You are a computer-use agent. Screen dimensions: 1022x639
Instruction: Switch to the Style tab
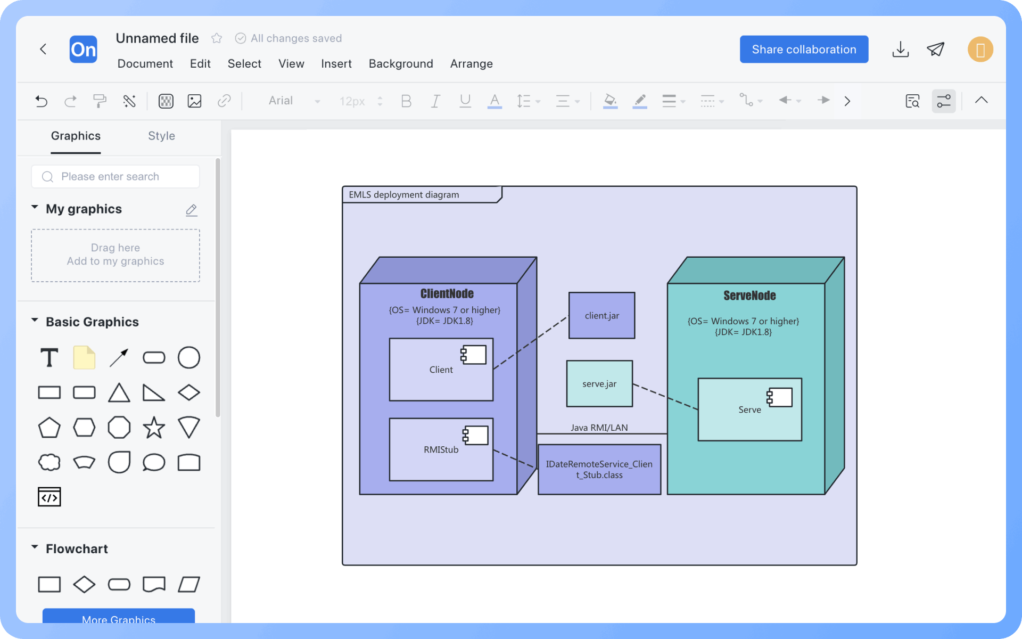click(x=161, y=136)
